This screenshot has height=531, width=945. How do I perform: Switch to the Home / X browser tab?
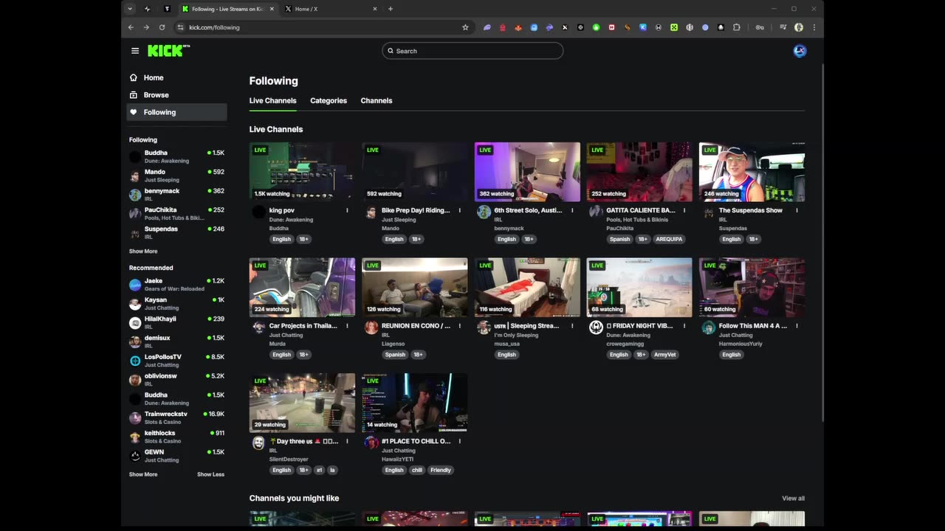[x=331, y=9]
